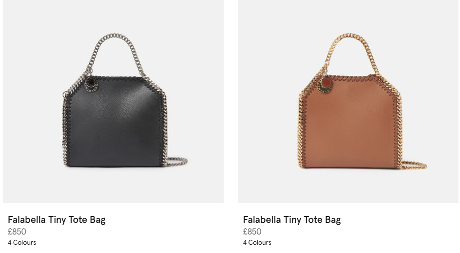Show the 4 Colours options for brown bag
This screenshot has width=460, height=253.
[257, 242]
